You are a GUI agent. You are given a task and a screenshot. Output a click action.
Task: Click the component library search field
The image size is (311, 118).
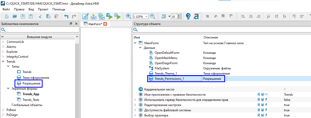click(x=39, y=30)
